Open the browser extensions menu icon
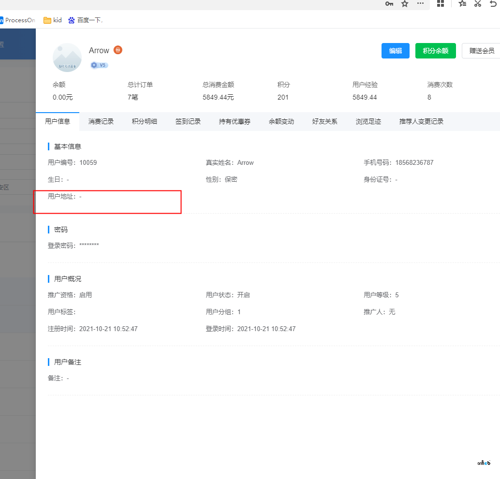Viewport: 500px width, 479px height. [x=420, y=4]
